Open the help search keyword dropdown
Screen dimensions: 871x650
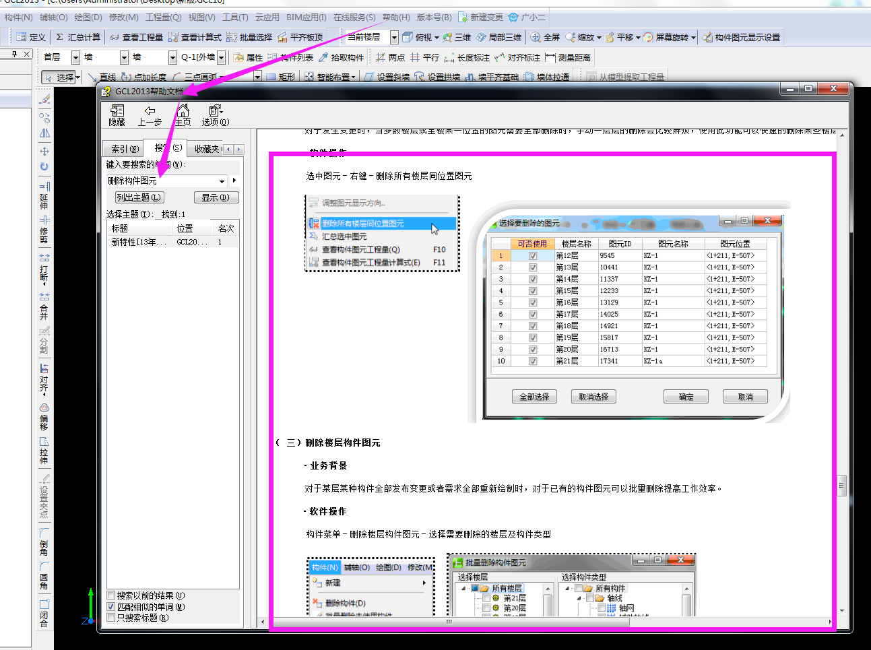(x=222, y=181)
